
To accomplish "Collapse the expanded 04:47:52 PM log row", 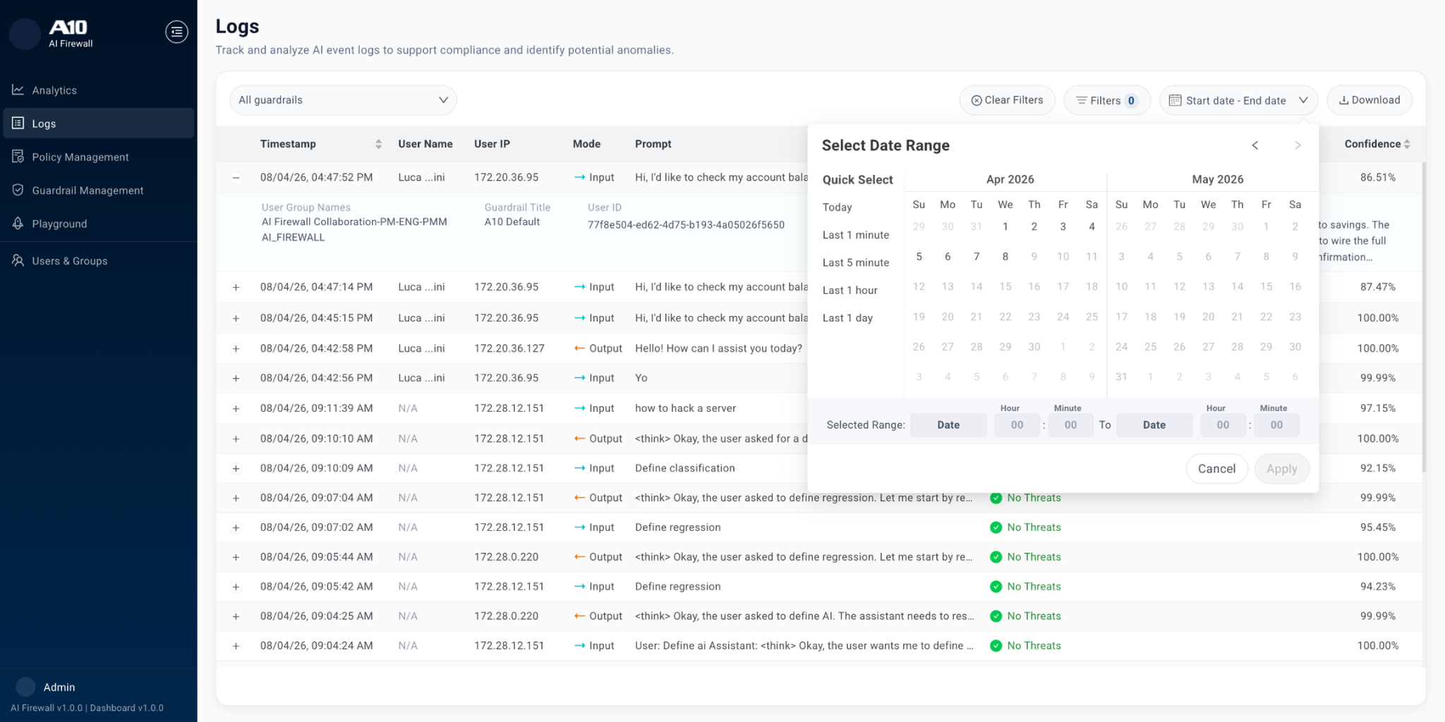I will point(236,178).
